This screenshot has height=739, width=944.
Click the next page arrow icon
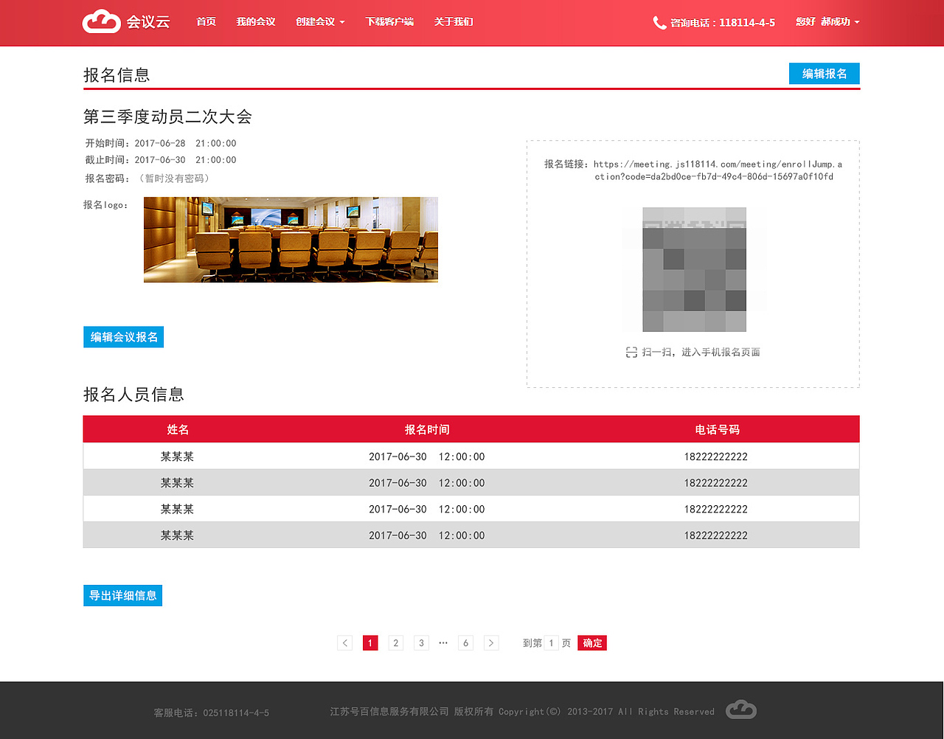[491, 642]
